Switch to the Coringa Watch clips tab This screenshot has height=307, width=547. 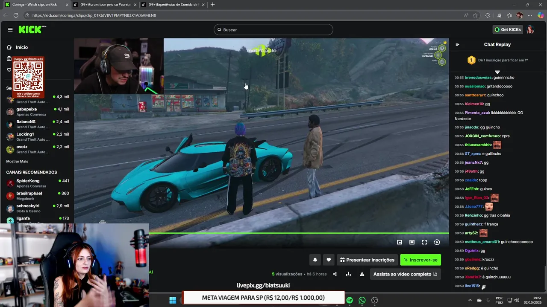[37, 5]
